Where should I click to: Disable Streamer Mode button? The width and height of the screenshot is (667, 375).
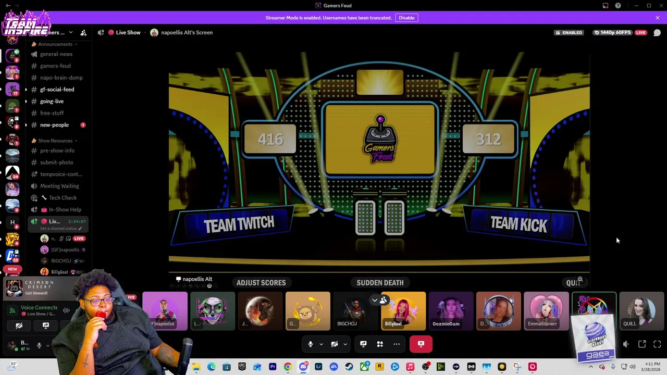(406, 18)
